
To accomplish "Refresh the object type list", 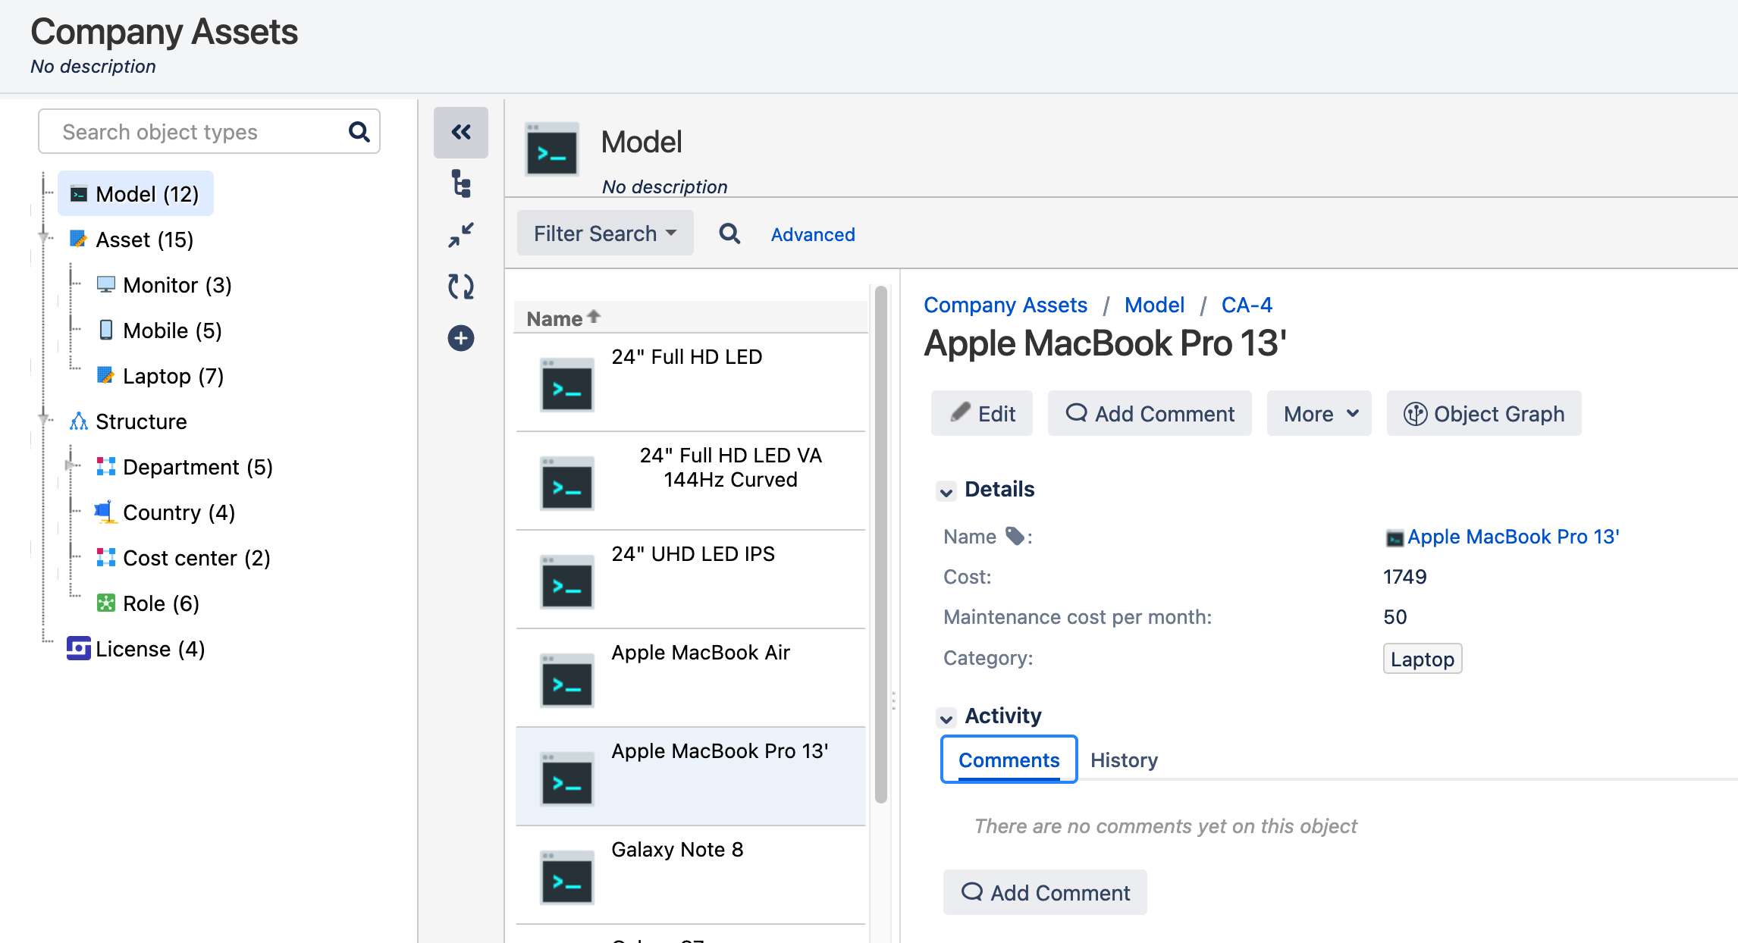I will coord(461,287).
